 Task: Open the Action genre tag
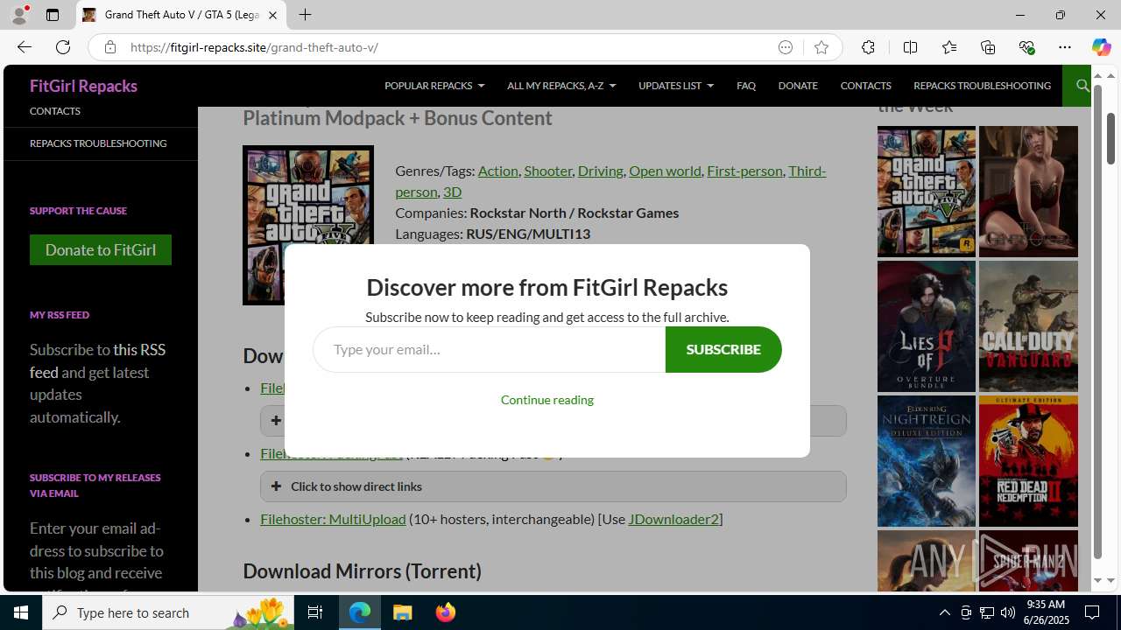tap(498, 171)
